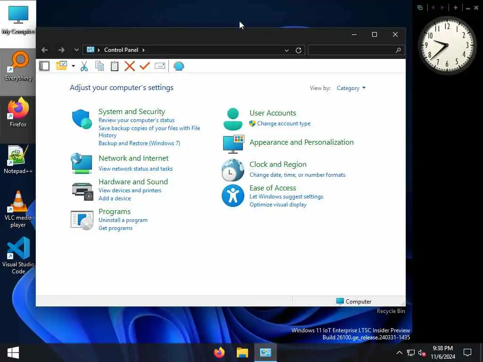Open Review your computer's status
The width and height of the screenshot is (483, 362).
[x=136, y=120]
